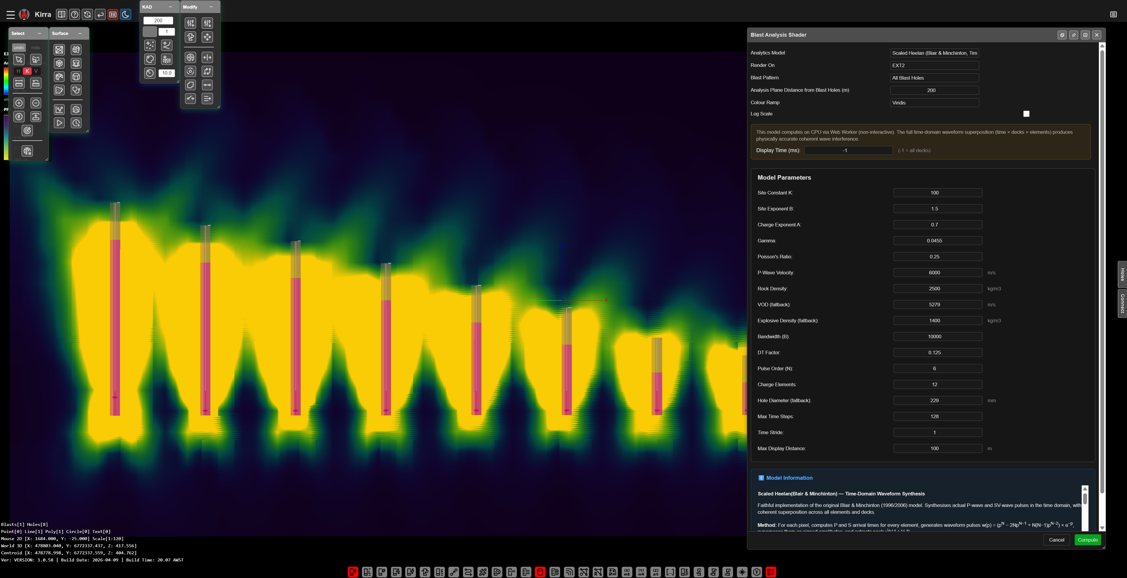Choose the K selection mode

click(x=27, y=71)
